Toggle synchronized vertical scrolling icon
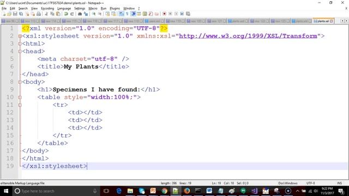Screen dimensions: 349x196 107,14
